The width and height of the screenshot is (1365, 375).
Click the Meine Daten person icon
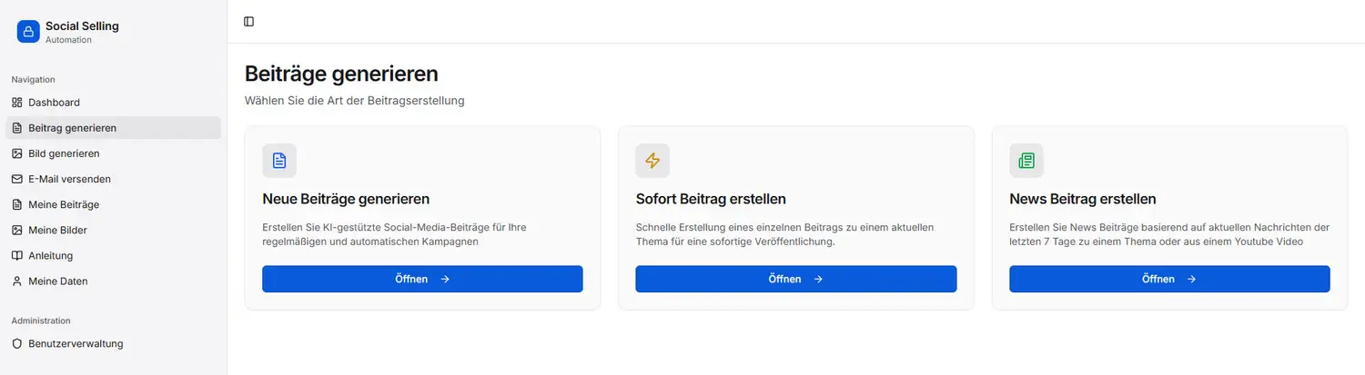[17, 281]
